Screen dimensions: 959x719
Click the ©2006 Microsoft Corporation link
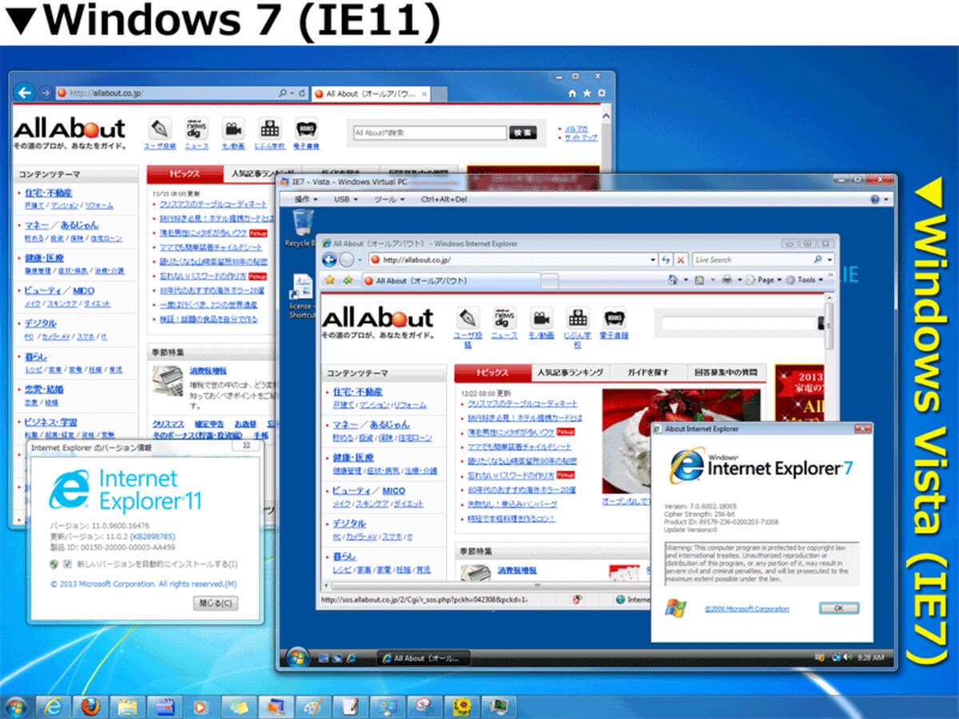(746, 609)
